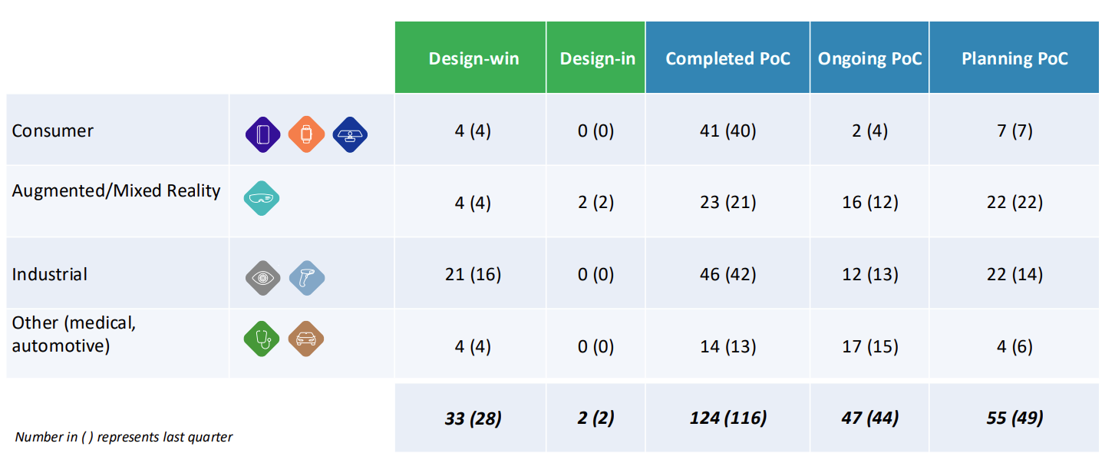
Task: Click the green stethoscope icon
Action: [262, 339]
